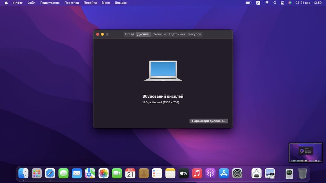The height and width of the screenshot is (183, 326).
Task: Open Calendar showing 21 in Dock
Action: click(130, 173)
